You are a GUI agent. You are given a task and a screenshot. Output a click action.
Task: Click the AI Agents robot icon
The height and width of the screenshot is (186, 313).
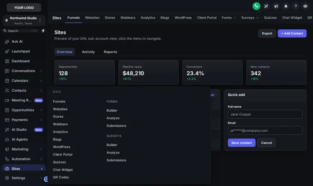coord(7,139)
